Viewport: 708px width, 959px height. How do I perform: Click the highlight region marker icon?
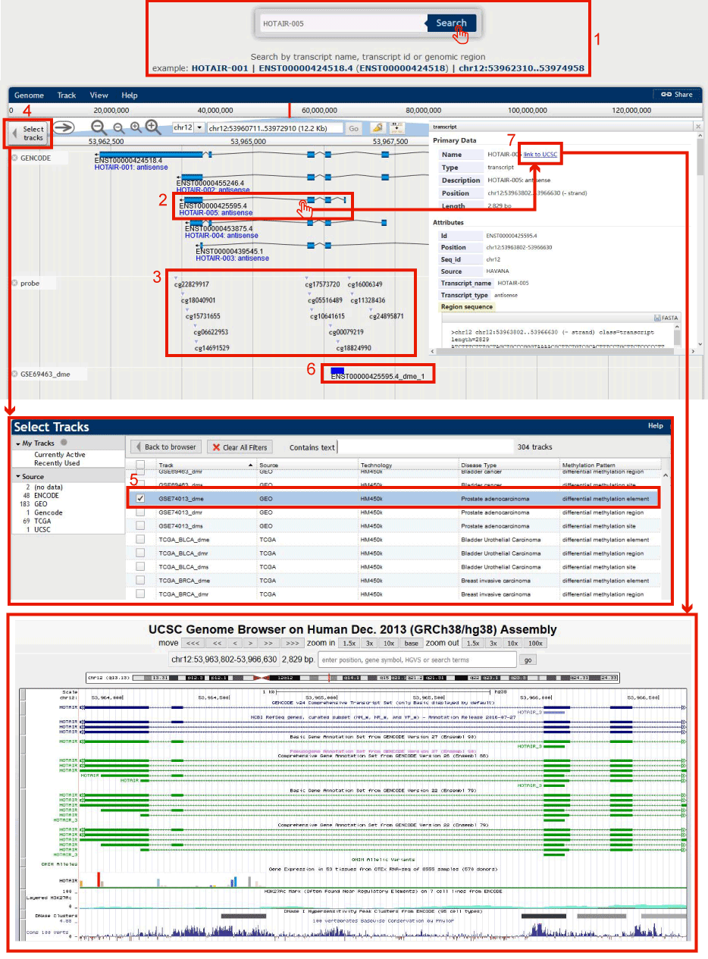(x=377, y=128)
